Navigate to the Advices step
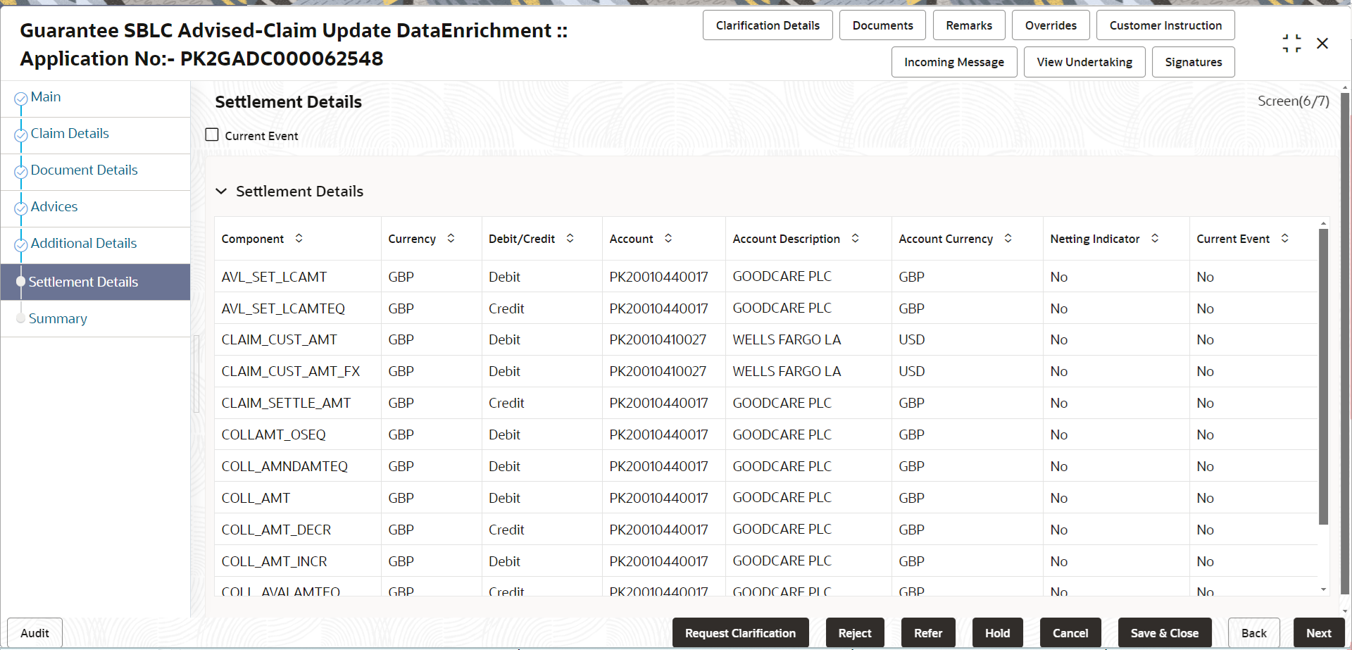Image resolution: width=1352 pixels, height=650 pixels. pyautogui.click(x=54, y=207)
